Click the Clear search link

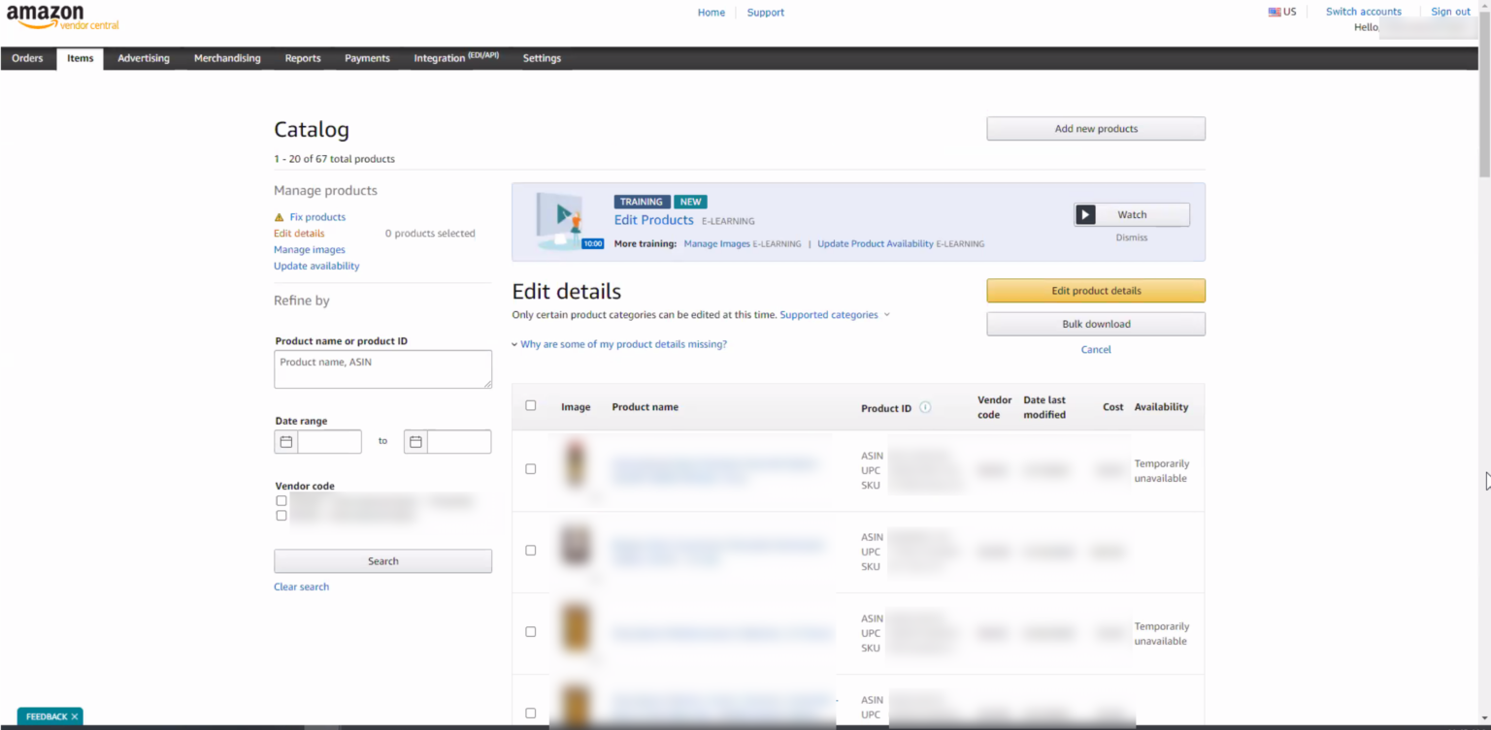[301, 586]
